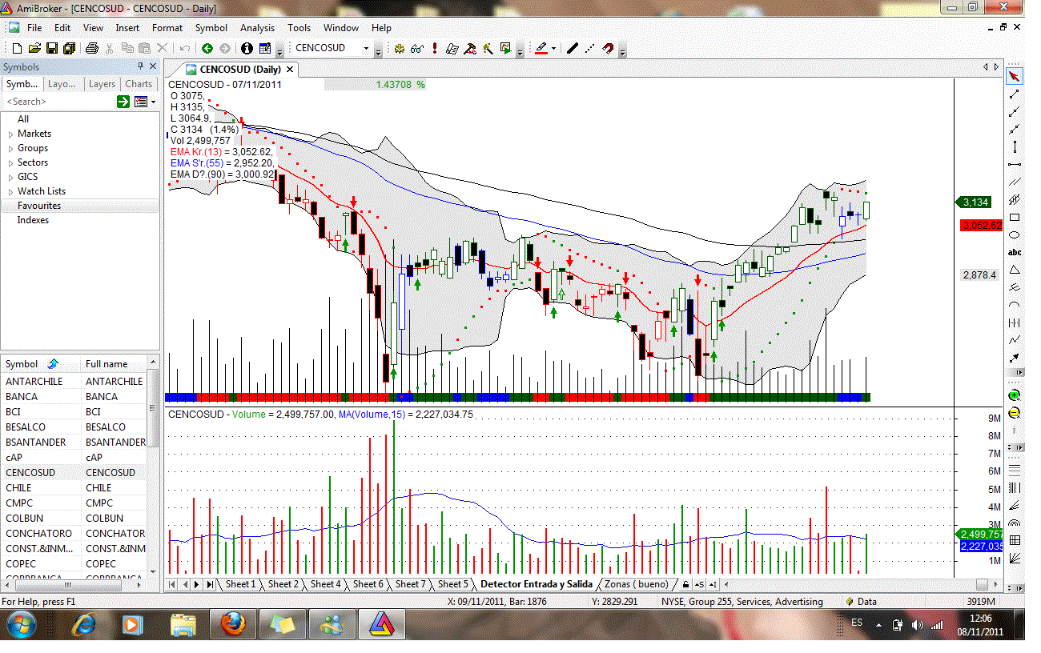
Task: Open the Symbol menu
Action: point(211,28)
